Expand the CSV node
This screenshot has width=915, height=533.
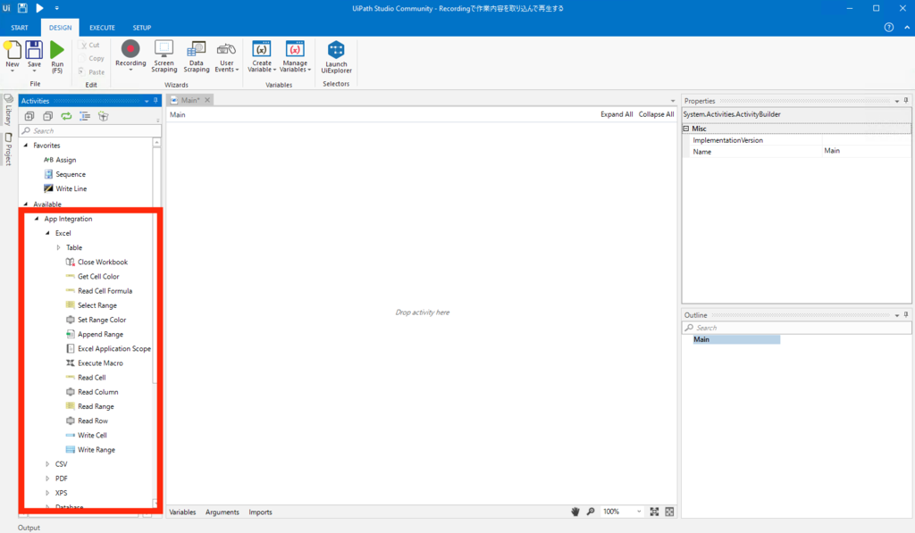click(48, 464)
